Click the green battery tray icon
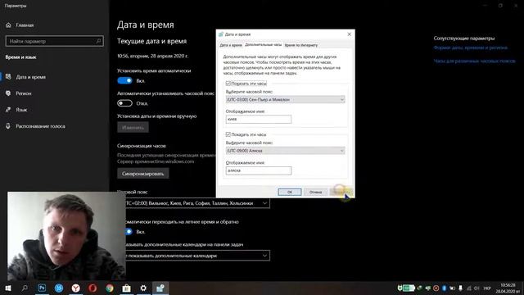524x295 pixels. click(x=409, y=288)
